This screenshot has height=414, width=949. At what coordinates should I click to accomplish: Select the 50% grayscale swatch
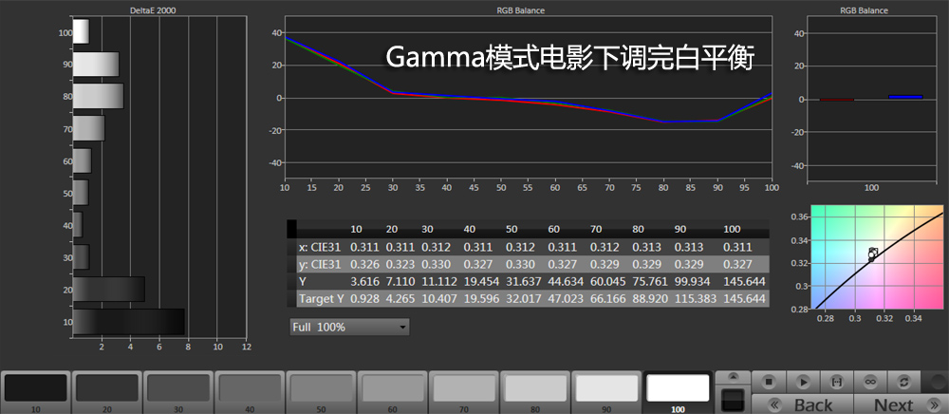click(322, 388)
